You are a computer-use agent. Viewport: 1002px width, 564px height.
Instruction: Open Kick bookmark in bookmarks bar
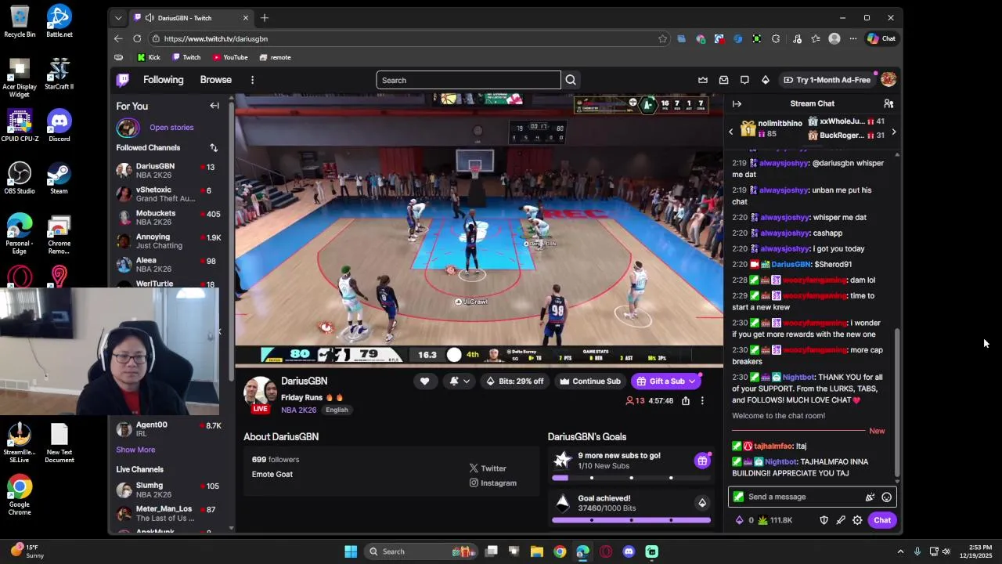click(148, 57)
